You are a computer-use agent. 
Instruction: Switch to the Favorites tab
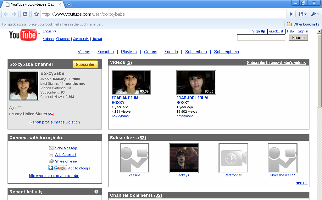click(106, 52)
